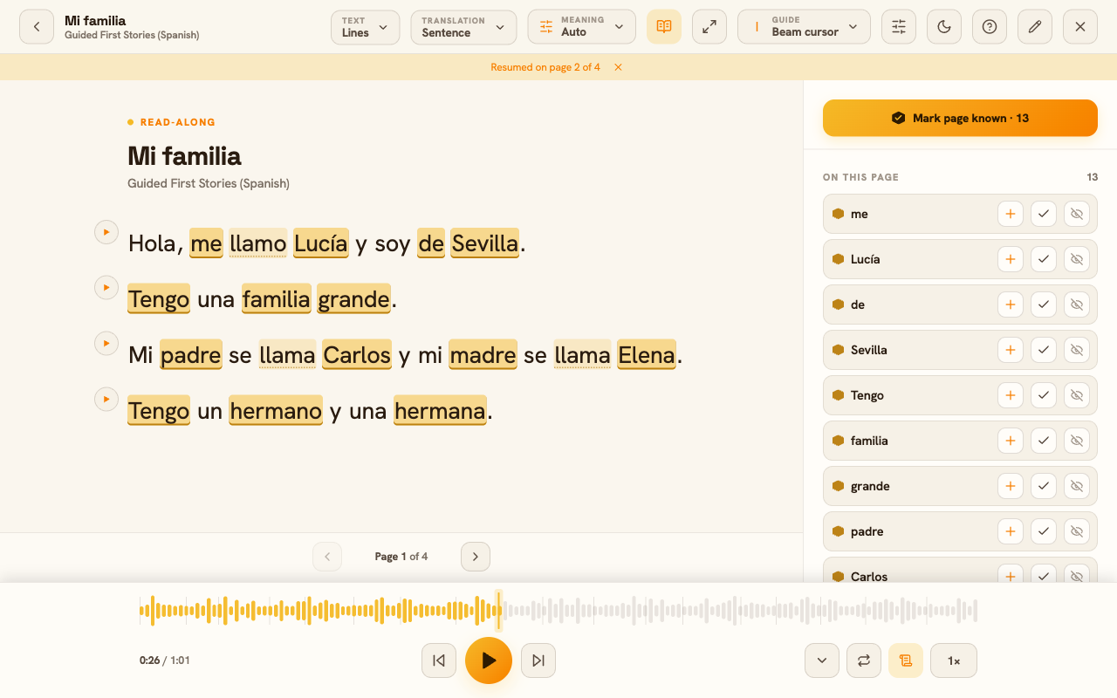
Task: Mark 'grande' as known with checkmark
Action: (1044, 486)
